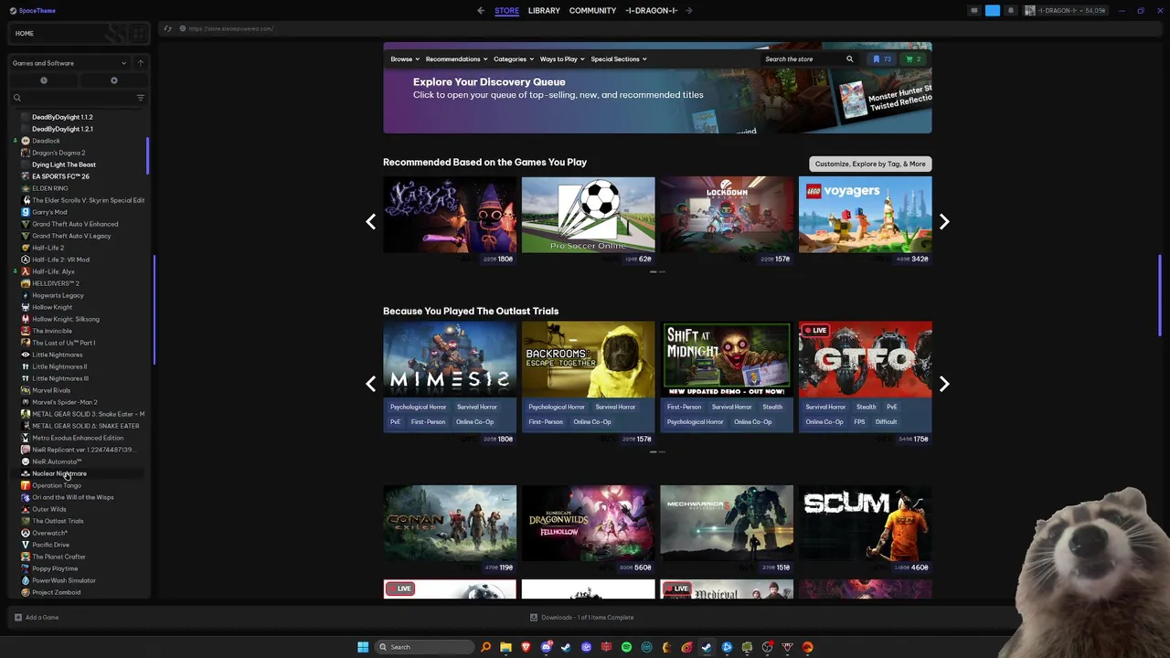Open the shopping cart with 2 items
The height and width of the screenshot is (658, 1170).
coord(913,59)
